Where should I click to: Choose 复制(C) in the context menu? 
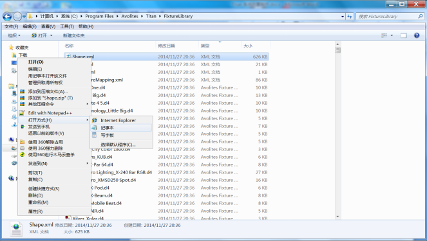(x=35, y=179)
